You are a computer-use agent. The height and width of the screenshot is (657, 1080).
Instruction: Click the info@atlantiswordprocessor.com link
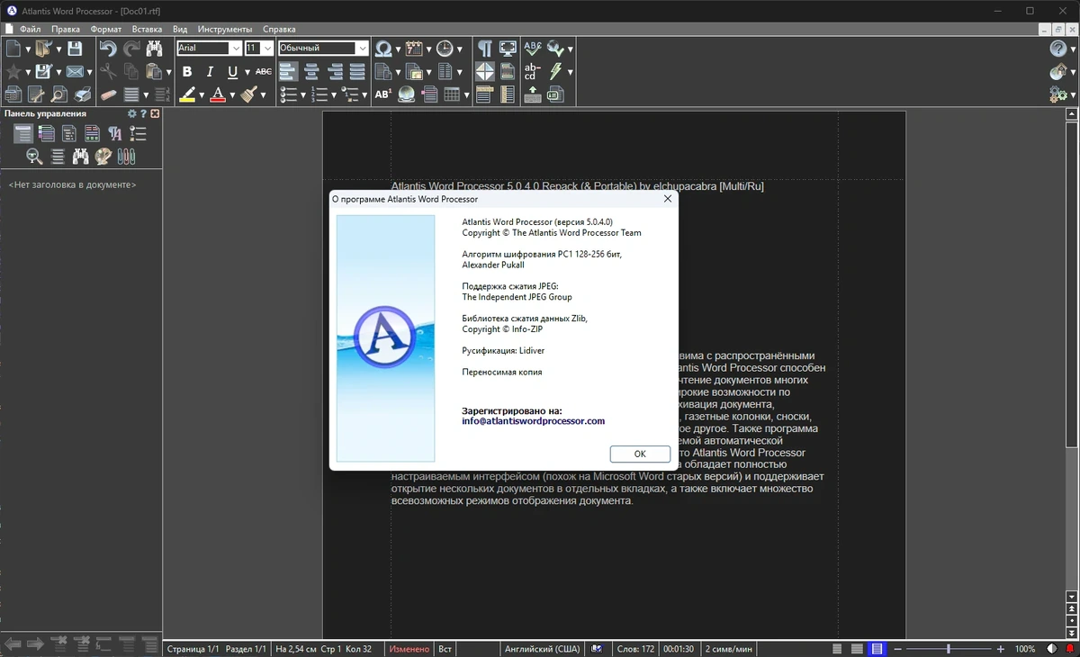tap(534, 420)
